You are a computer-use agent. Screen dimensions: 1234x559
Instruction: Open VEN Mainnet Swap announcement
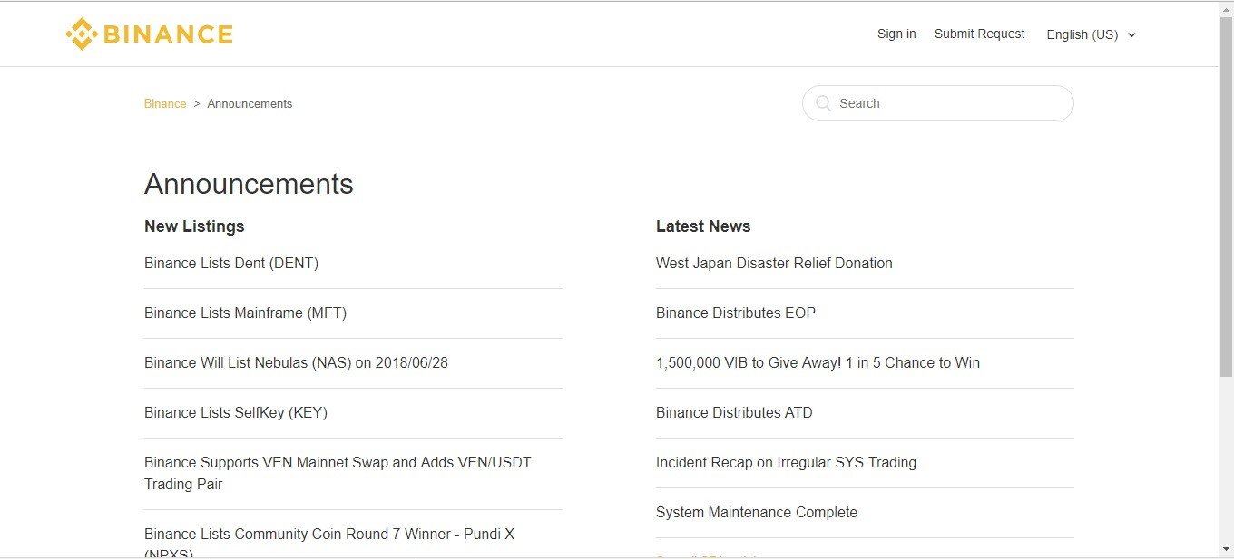(x=338, y=473)
